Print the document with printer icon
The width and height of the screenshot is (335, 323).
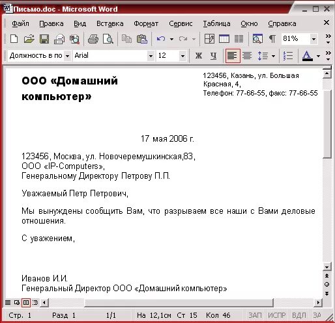93,39
